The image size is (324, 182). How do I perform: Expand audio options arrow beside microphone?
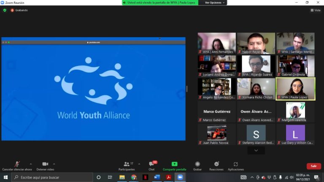pos(31,164)
